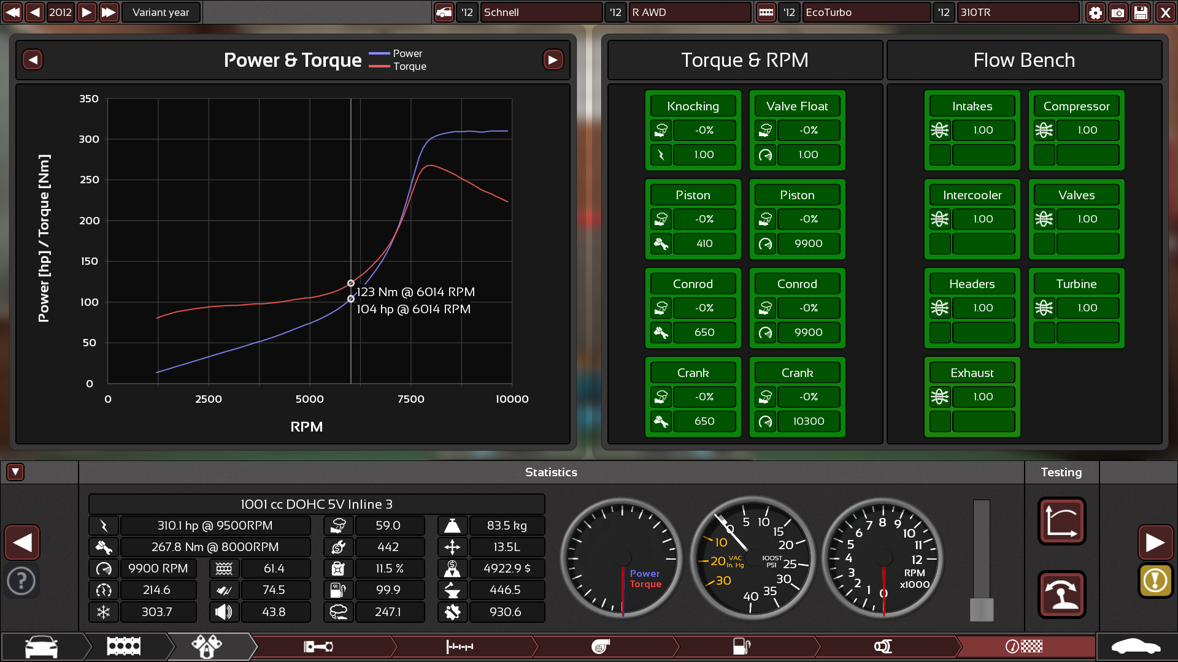Click the Exhaust card header
Image resolution: width=1178 pixels, height=662 pixels.
coord(972,373)
